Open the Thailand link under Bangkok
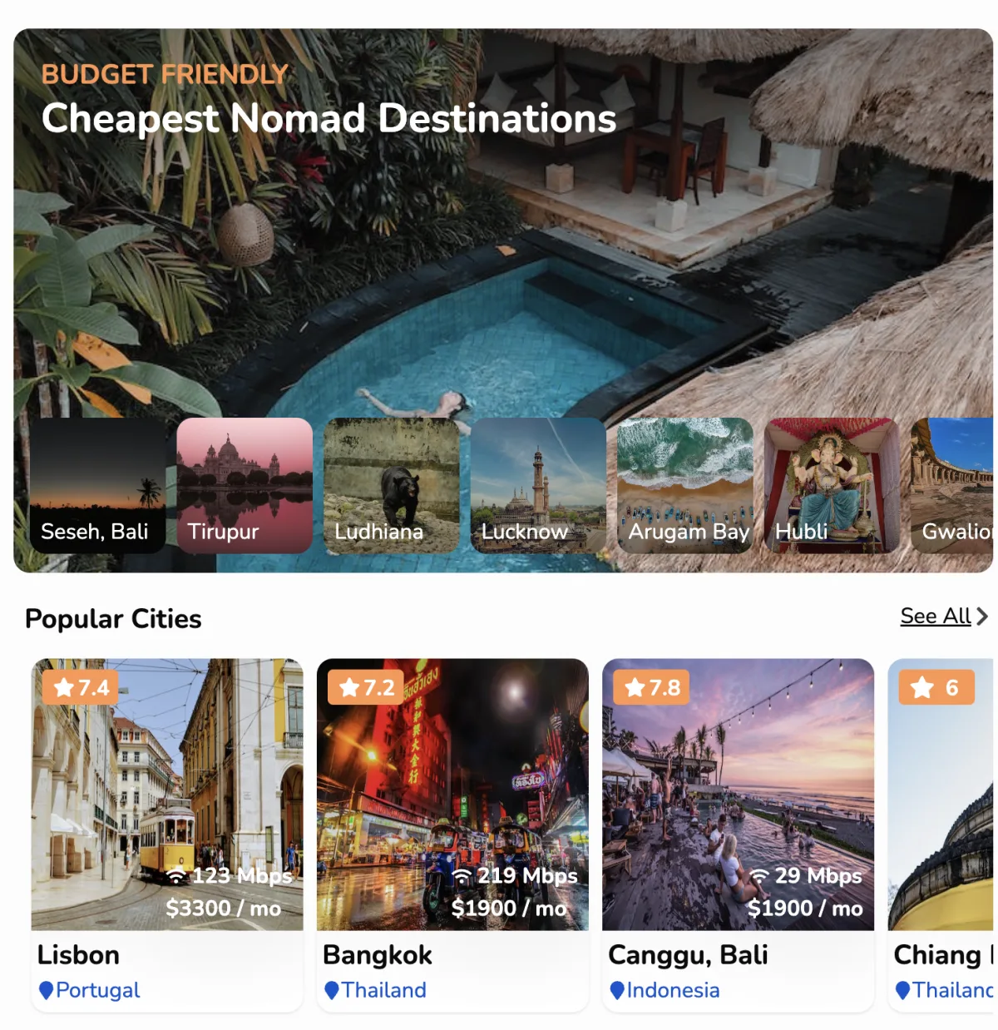 tap(383, 990)
